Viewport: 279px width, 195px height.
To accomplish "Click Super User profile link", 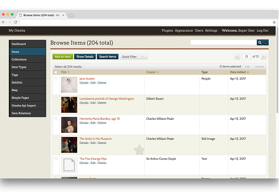I will (x=246, y=31).
